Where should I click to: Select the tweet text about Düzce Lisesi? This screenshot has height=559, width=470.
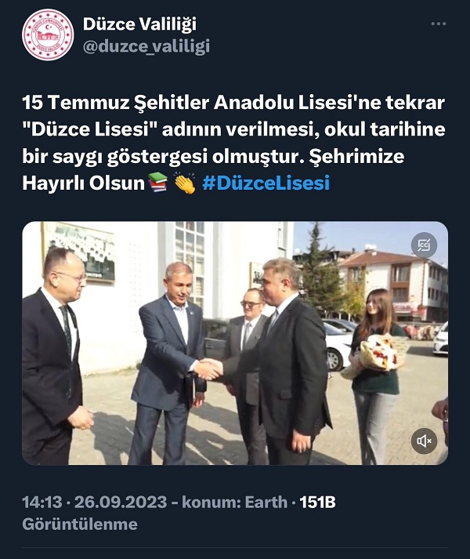click(233, 142)
